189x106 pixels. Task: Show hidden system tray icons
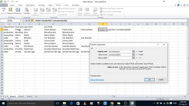[154, 103]
